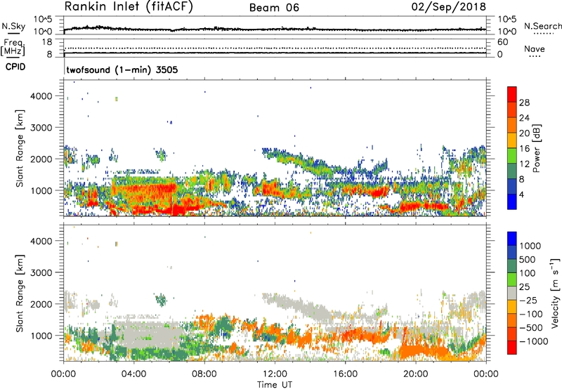This screenshot has height=389, width=562.
Task: Click the "1000" tick on power panel axis
Action: (x=41, y=190)
